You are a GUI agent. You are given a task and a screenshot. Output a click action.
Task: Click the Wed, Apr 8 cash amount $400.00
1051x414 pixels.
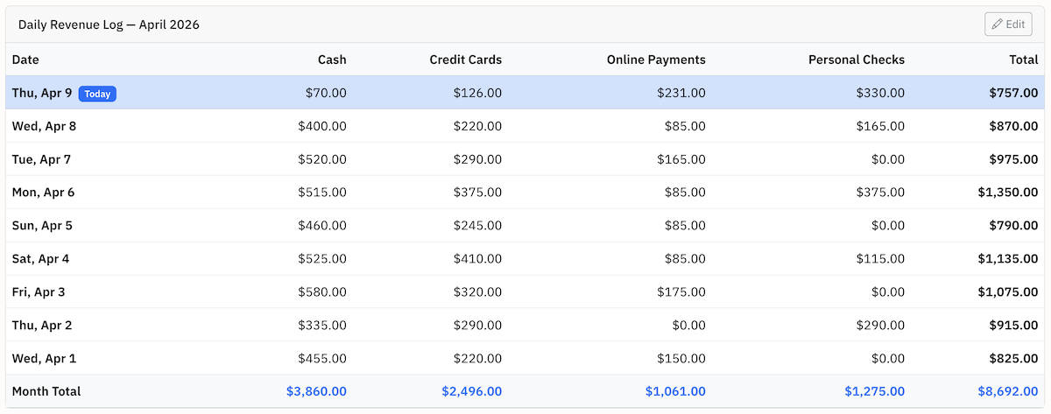[x=321, y=126]
